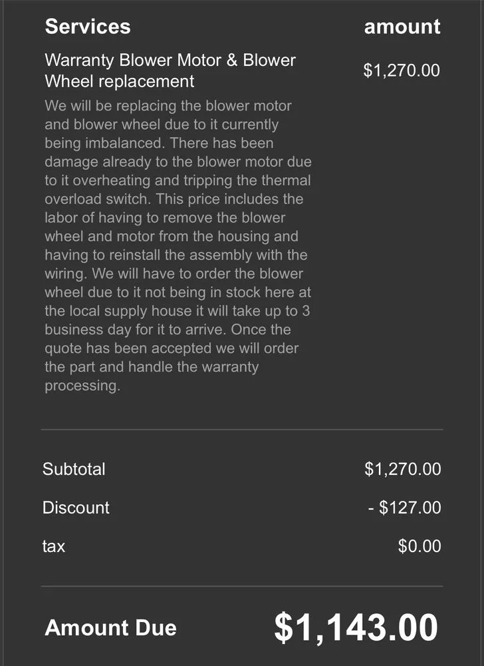The image size is (484, 666).
Task: Click the $1,143.00 total amount
Action: [x=356, y=628]
